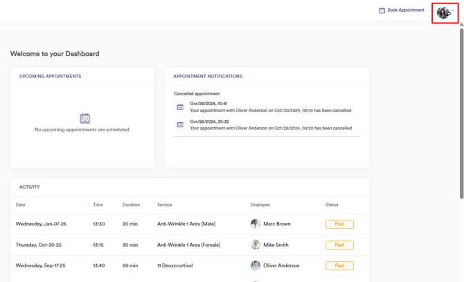The image size is (464, 282).
Task: Click Mike Smith's avatar photo
Action: 256,245
